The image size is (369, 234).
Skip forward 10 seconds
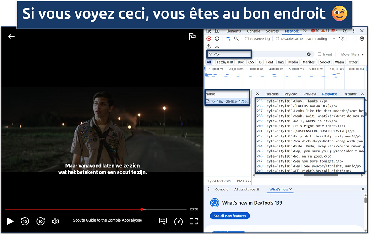41,221
